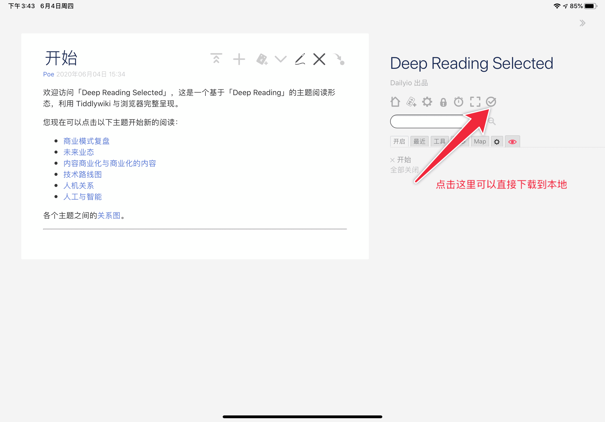This screenshot has width=605, height=422.
Task: Open the 未来业态 topic link
Action: [79, 152]
